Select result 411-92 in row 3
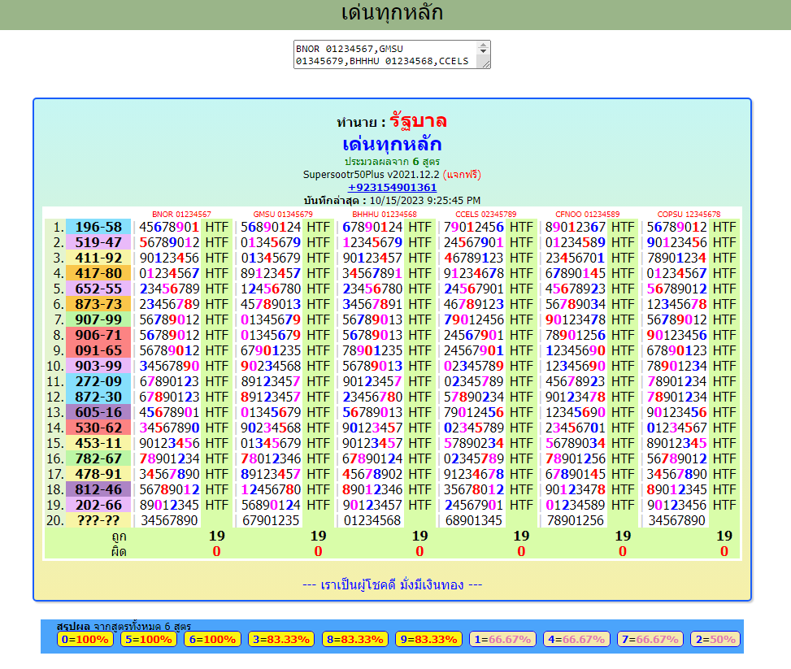 [98, 258]
